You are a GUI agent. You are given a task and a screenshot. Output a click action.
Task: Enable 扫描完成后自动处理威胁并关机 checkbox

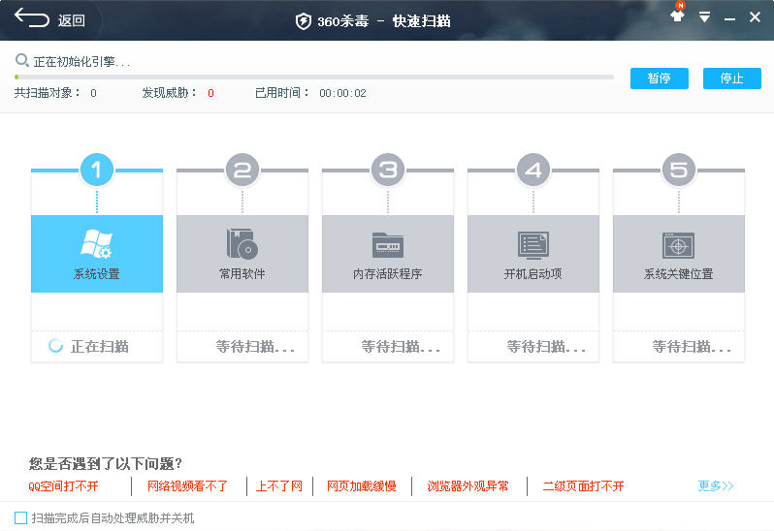[20, 517]
